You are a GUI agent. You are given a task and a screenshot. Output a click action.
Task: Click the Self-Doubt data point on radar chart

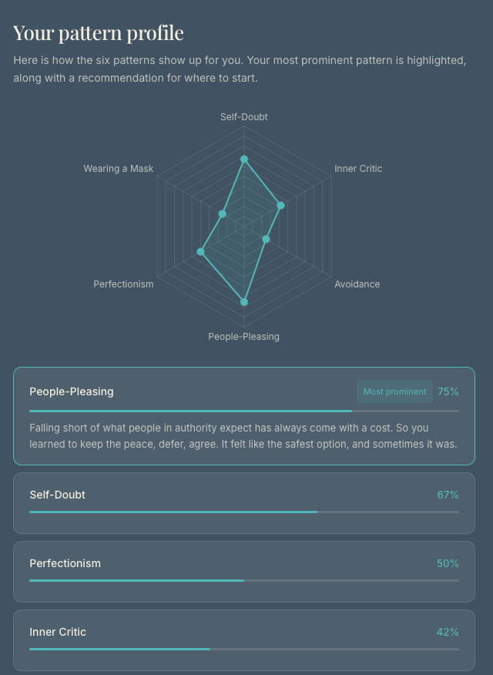(244, 160)
